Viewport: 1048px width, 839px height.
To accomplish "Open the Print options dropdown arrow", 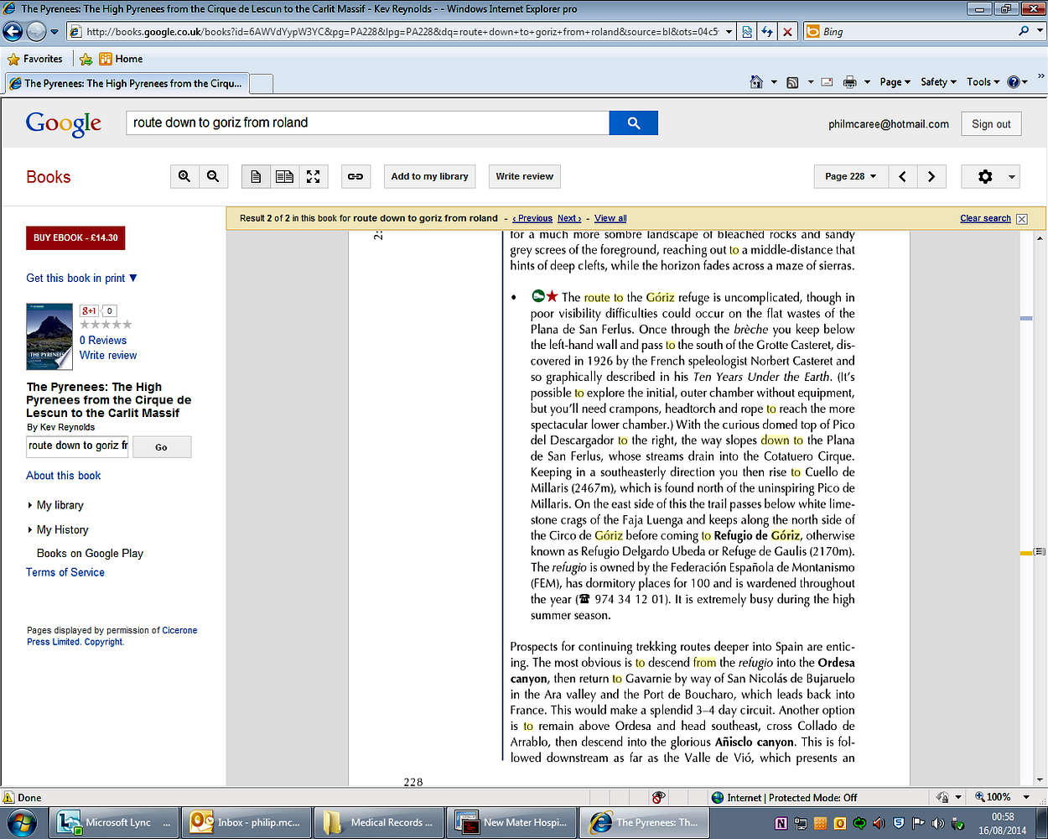I will click(867, 82).
